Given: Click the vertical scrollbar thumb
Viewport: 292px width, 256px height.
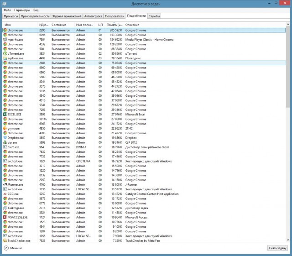Looking at the screenshot, I should (288, 67).
